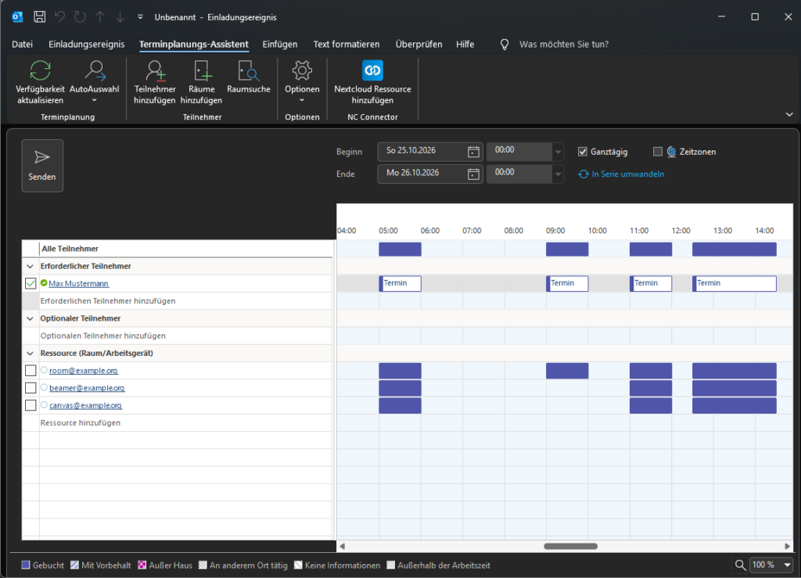Open calendar picker for Beginn date
The height and width of the screenshot is (578, 801).
(x=473, y=152)
